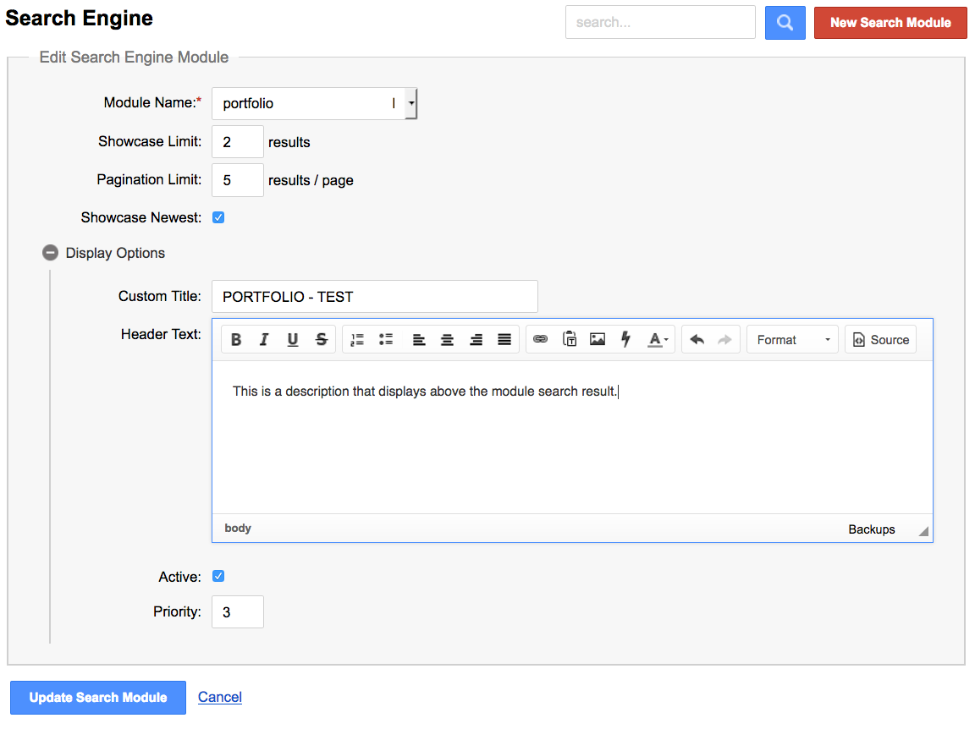Collapse the Display Options section
The width and height of the screenshot is (975, 729).
pos(51,253)
